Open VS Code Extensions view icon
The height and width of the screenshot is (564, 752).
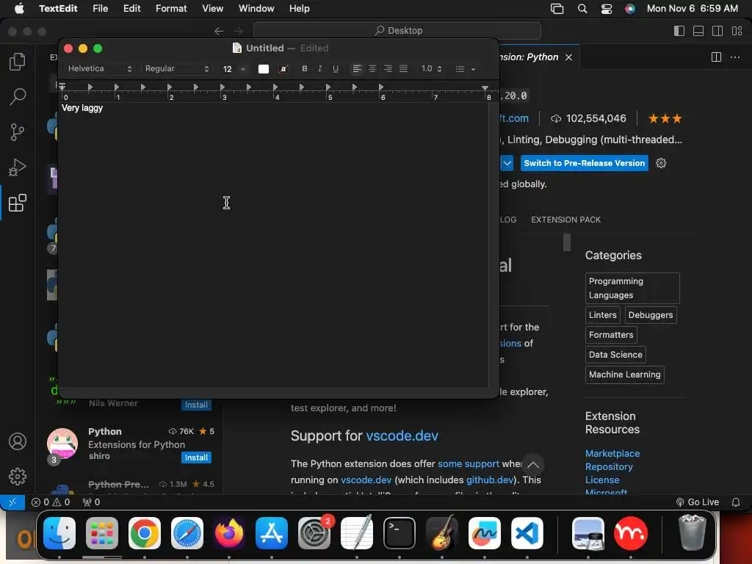tap(18, 203)
